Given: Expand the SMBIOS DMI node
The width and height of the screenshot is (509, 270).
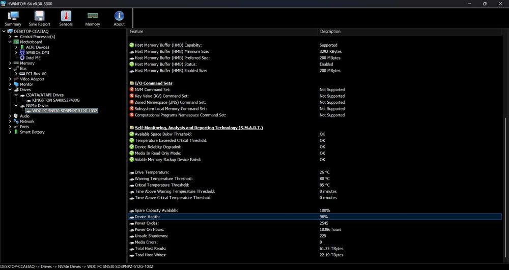Looking at the screenshot, I should point(16,52).
